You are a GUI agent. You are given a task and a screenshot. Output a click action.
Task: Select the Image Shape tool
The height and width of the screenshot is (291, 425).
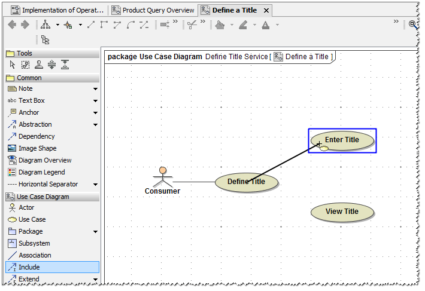[x=37, y=148]
